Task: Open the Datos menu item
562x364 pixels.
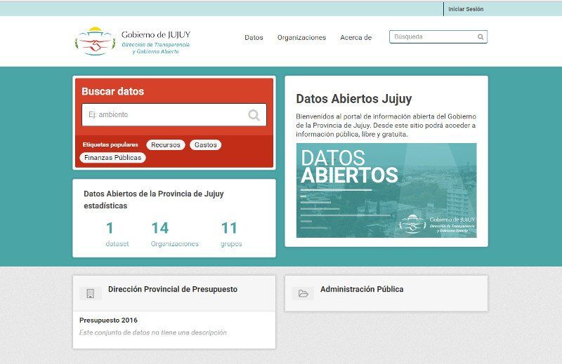Action: click(254, 37)
